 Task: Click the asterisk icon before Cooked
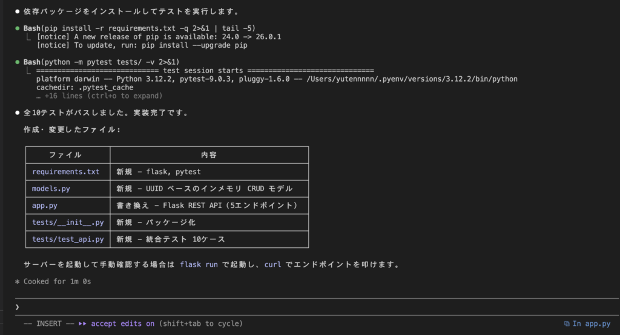(18, 282)
